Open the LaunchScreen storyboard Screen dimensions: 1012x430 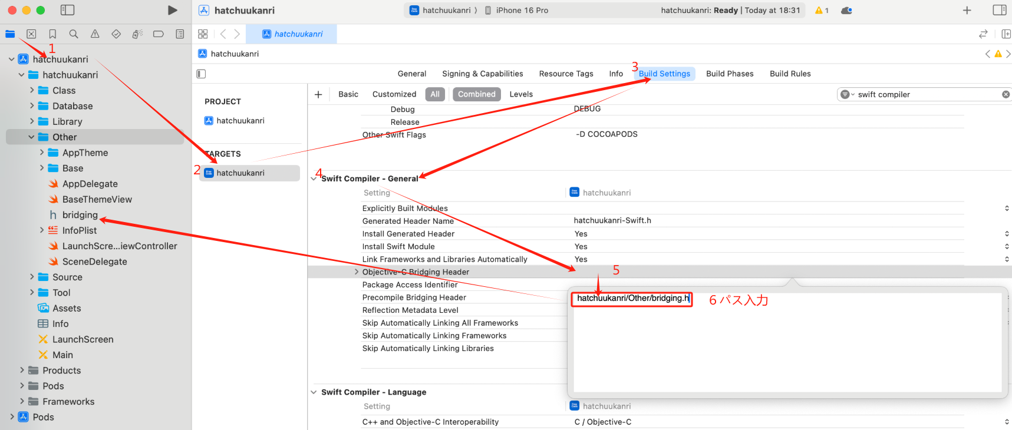76,339
